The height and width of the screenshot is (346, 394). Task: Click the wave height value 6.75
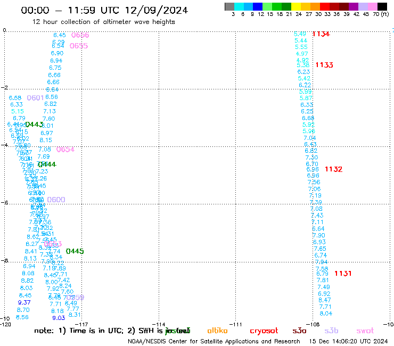click(55, 68)
